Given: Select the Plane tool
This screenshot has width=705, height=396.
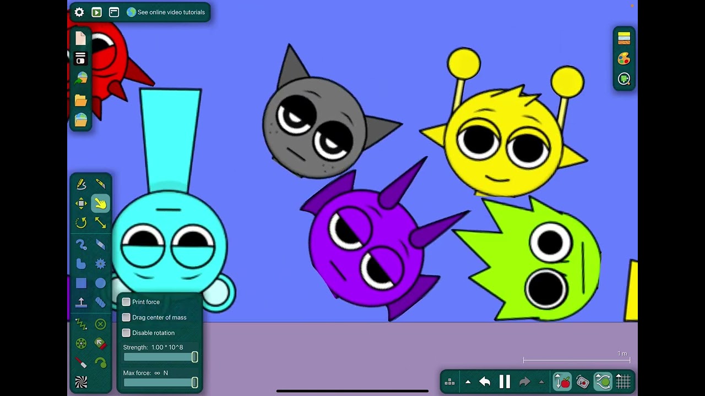Looking at the screenshot, I should click(81, 302).
